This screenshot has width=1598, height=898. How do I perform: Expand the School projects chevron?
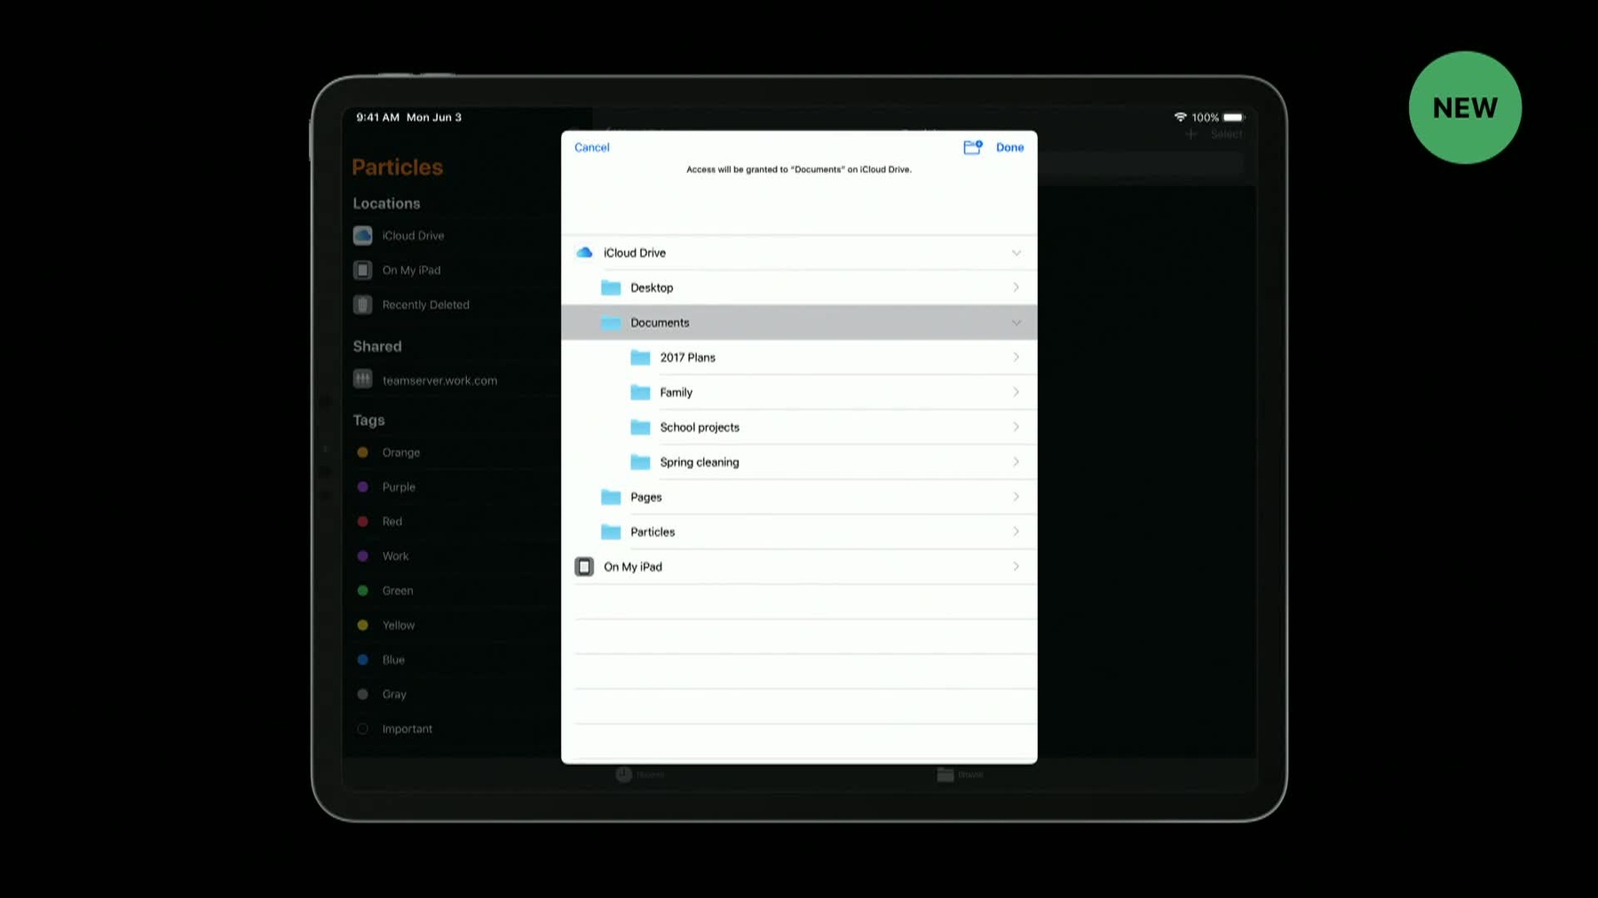1016,427
